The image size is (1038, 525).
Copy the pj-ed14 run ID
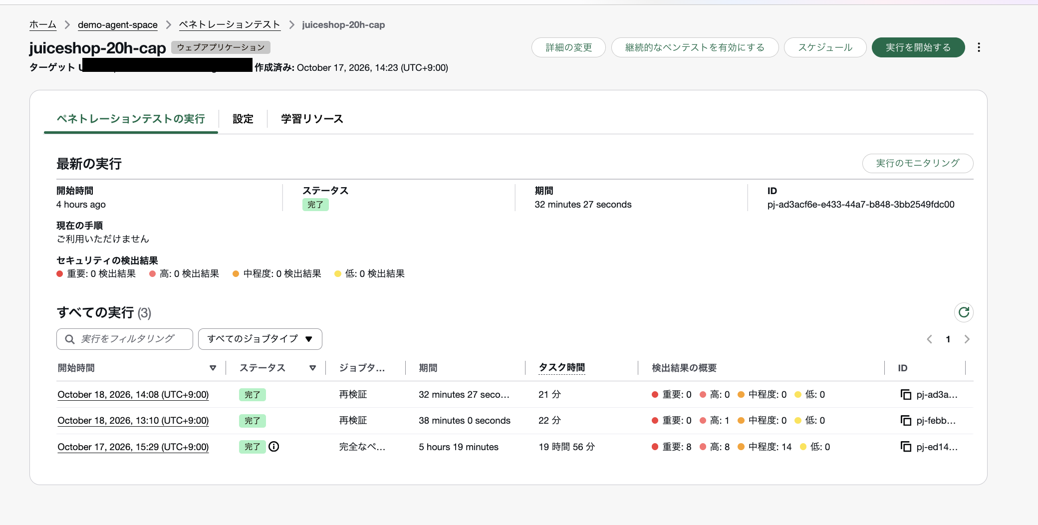click(x=905, y=447)
